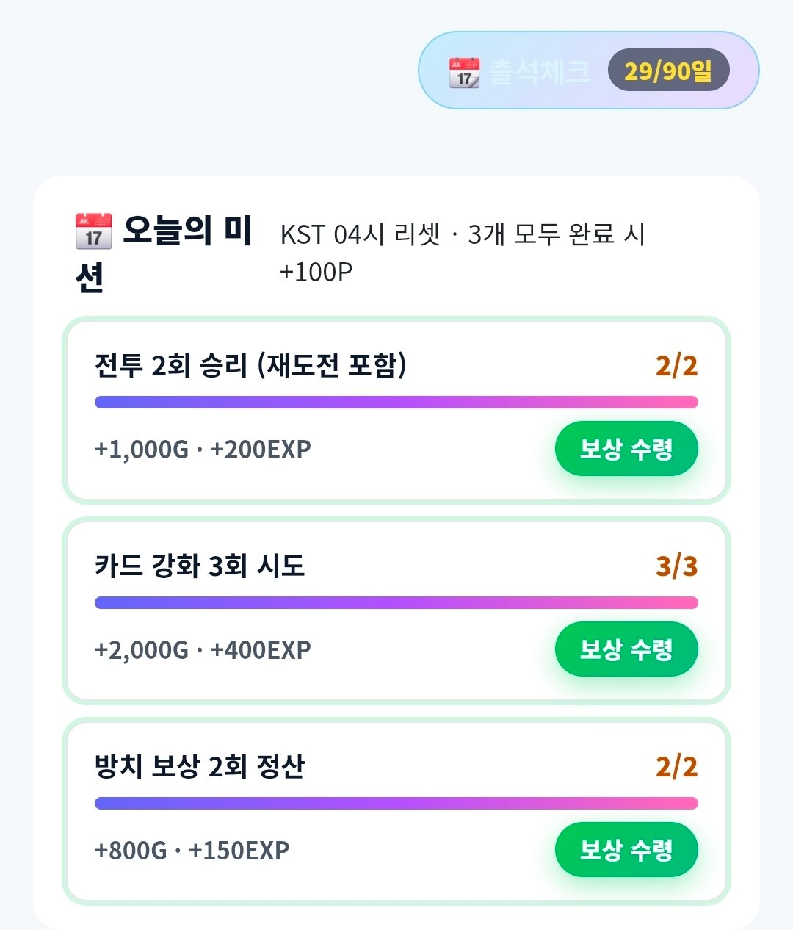Image resolution: width=793 pixels, height=930 pixels.
Task: Click the calendar icon beside 오늘의 미션
Action: click(x=93, y=231)
